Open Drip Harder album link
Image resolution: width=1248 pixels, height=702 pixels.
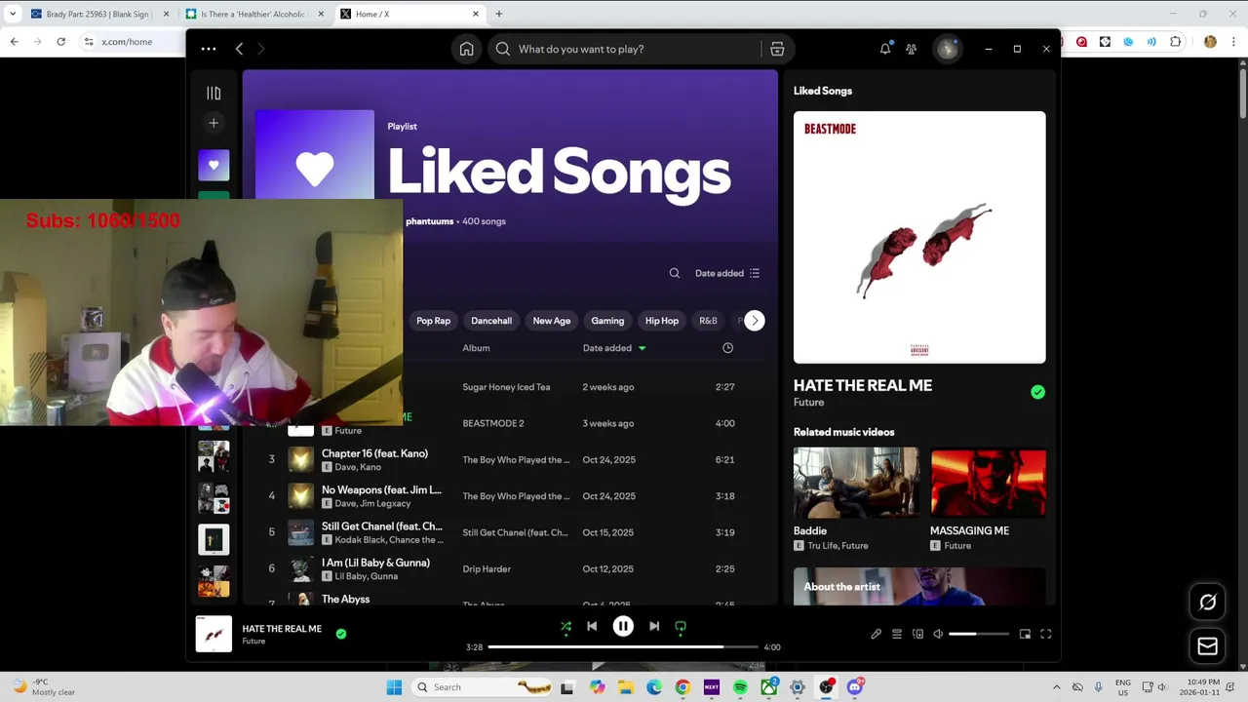tap(487, 569)
